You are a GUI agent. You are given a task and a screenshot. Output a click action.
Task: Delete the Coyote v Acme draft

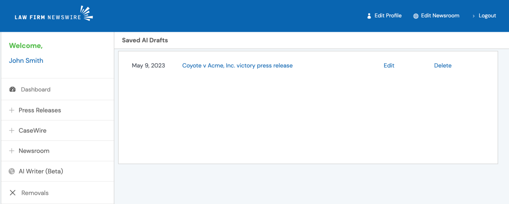pyautogui.click(x=443, y=66)
